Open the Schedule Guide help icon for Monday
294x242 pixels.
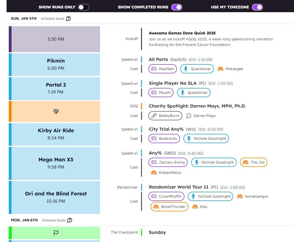pyautogui.click(x=69, y=220)
